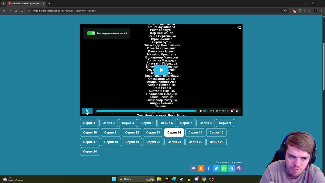Go to Серия 4
This screenshot has width=325, height=183.
pyautogui.click(x=128, y=123)
